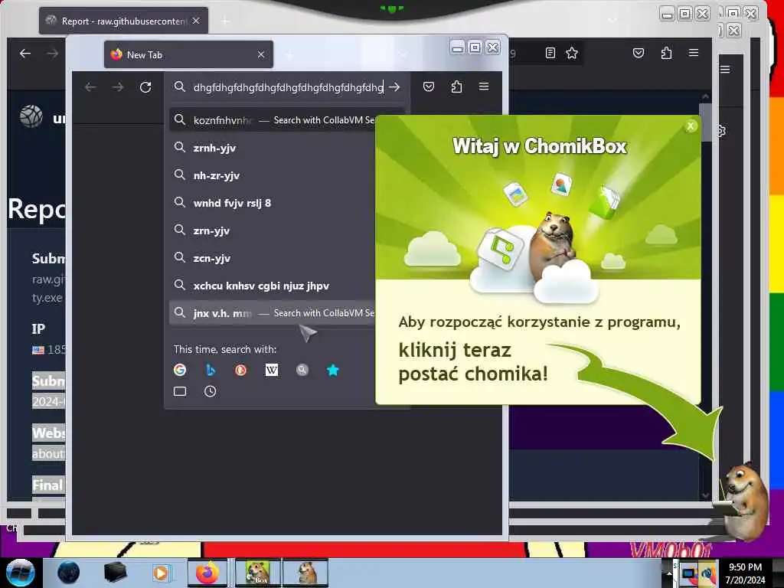This screenshot has height=588, width=784.
Task: Open the hamburger menu in the front Firefox window
Action: [x=484, y=87]
